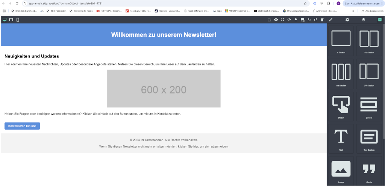Open the view code icon
The width and height of the screenshot is (385, 195).
[x=289, y=20]
